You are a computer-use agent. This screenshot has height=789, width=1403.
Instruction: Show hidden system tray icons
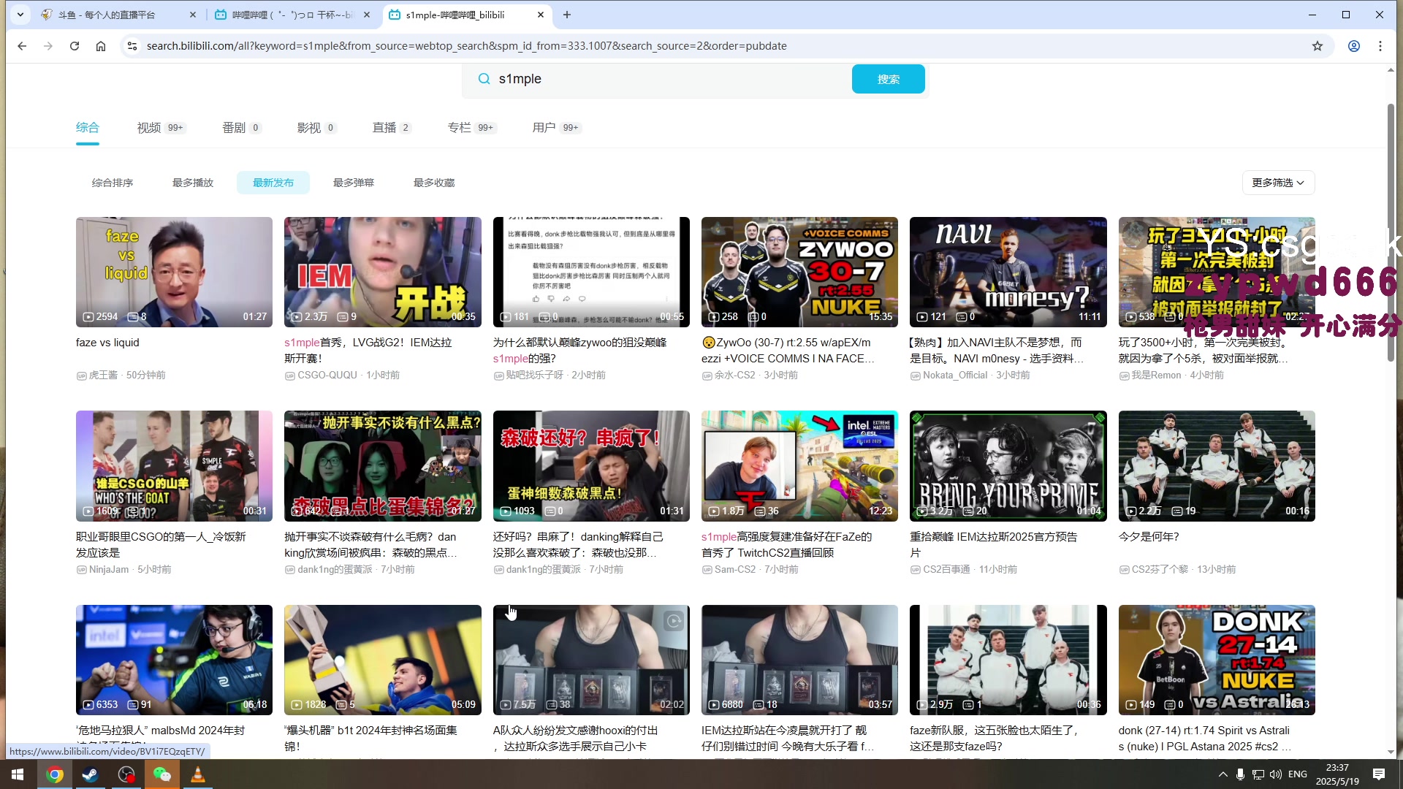coord(1223,774)
